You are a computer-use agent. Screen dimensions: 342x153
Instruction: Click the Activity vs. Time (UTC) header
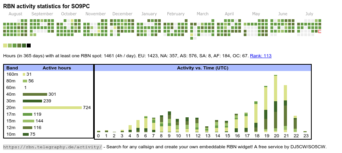[x=202, y=68]
